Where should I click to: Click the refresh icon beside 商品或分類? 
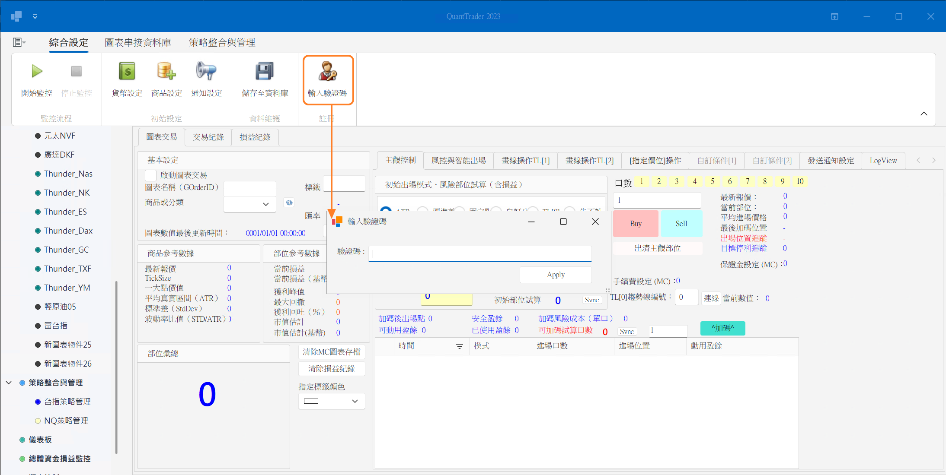289,202
